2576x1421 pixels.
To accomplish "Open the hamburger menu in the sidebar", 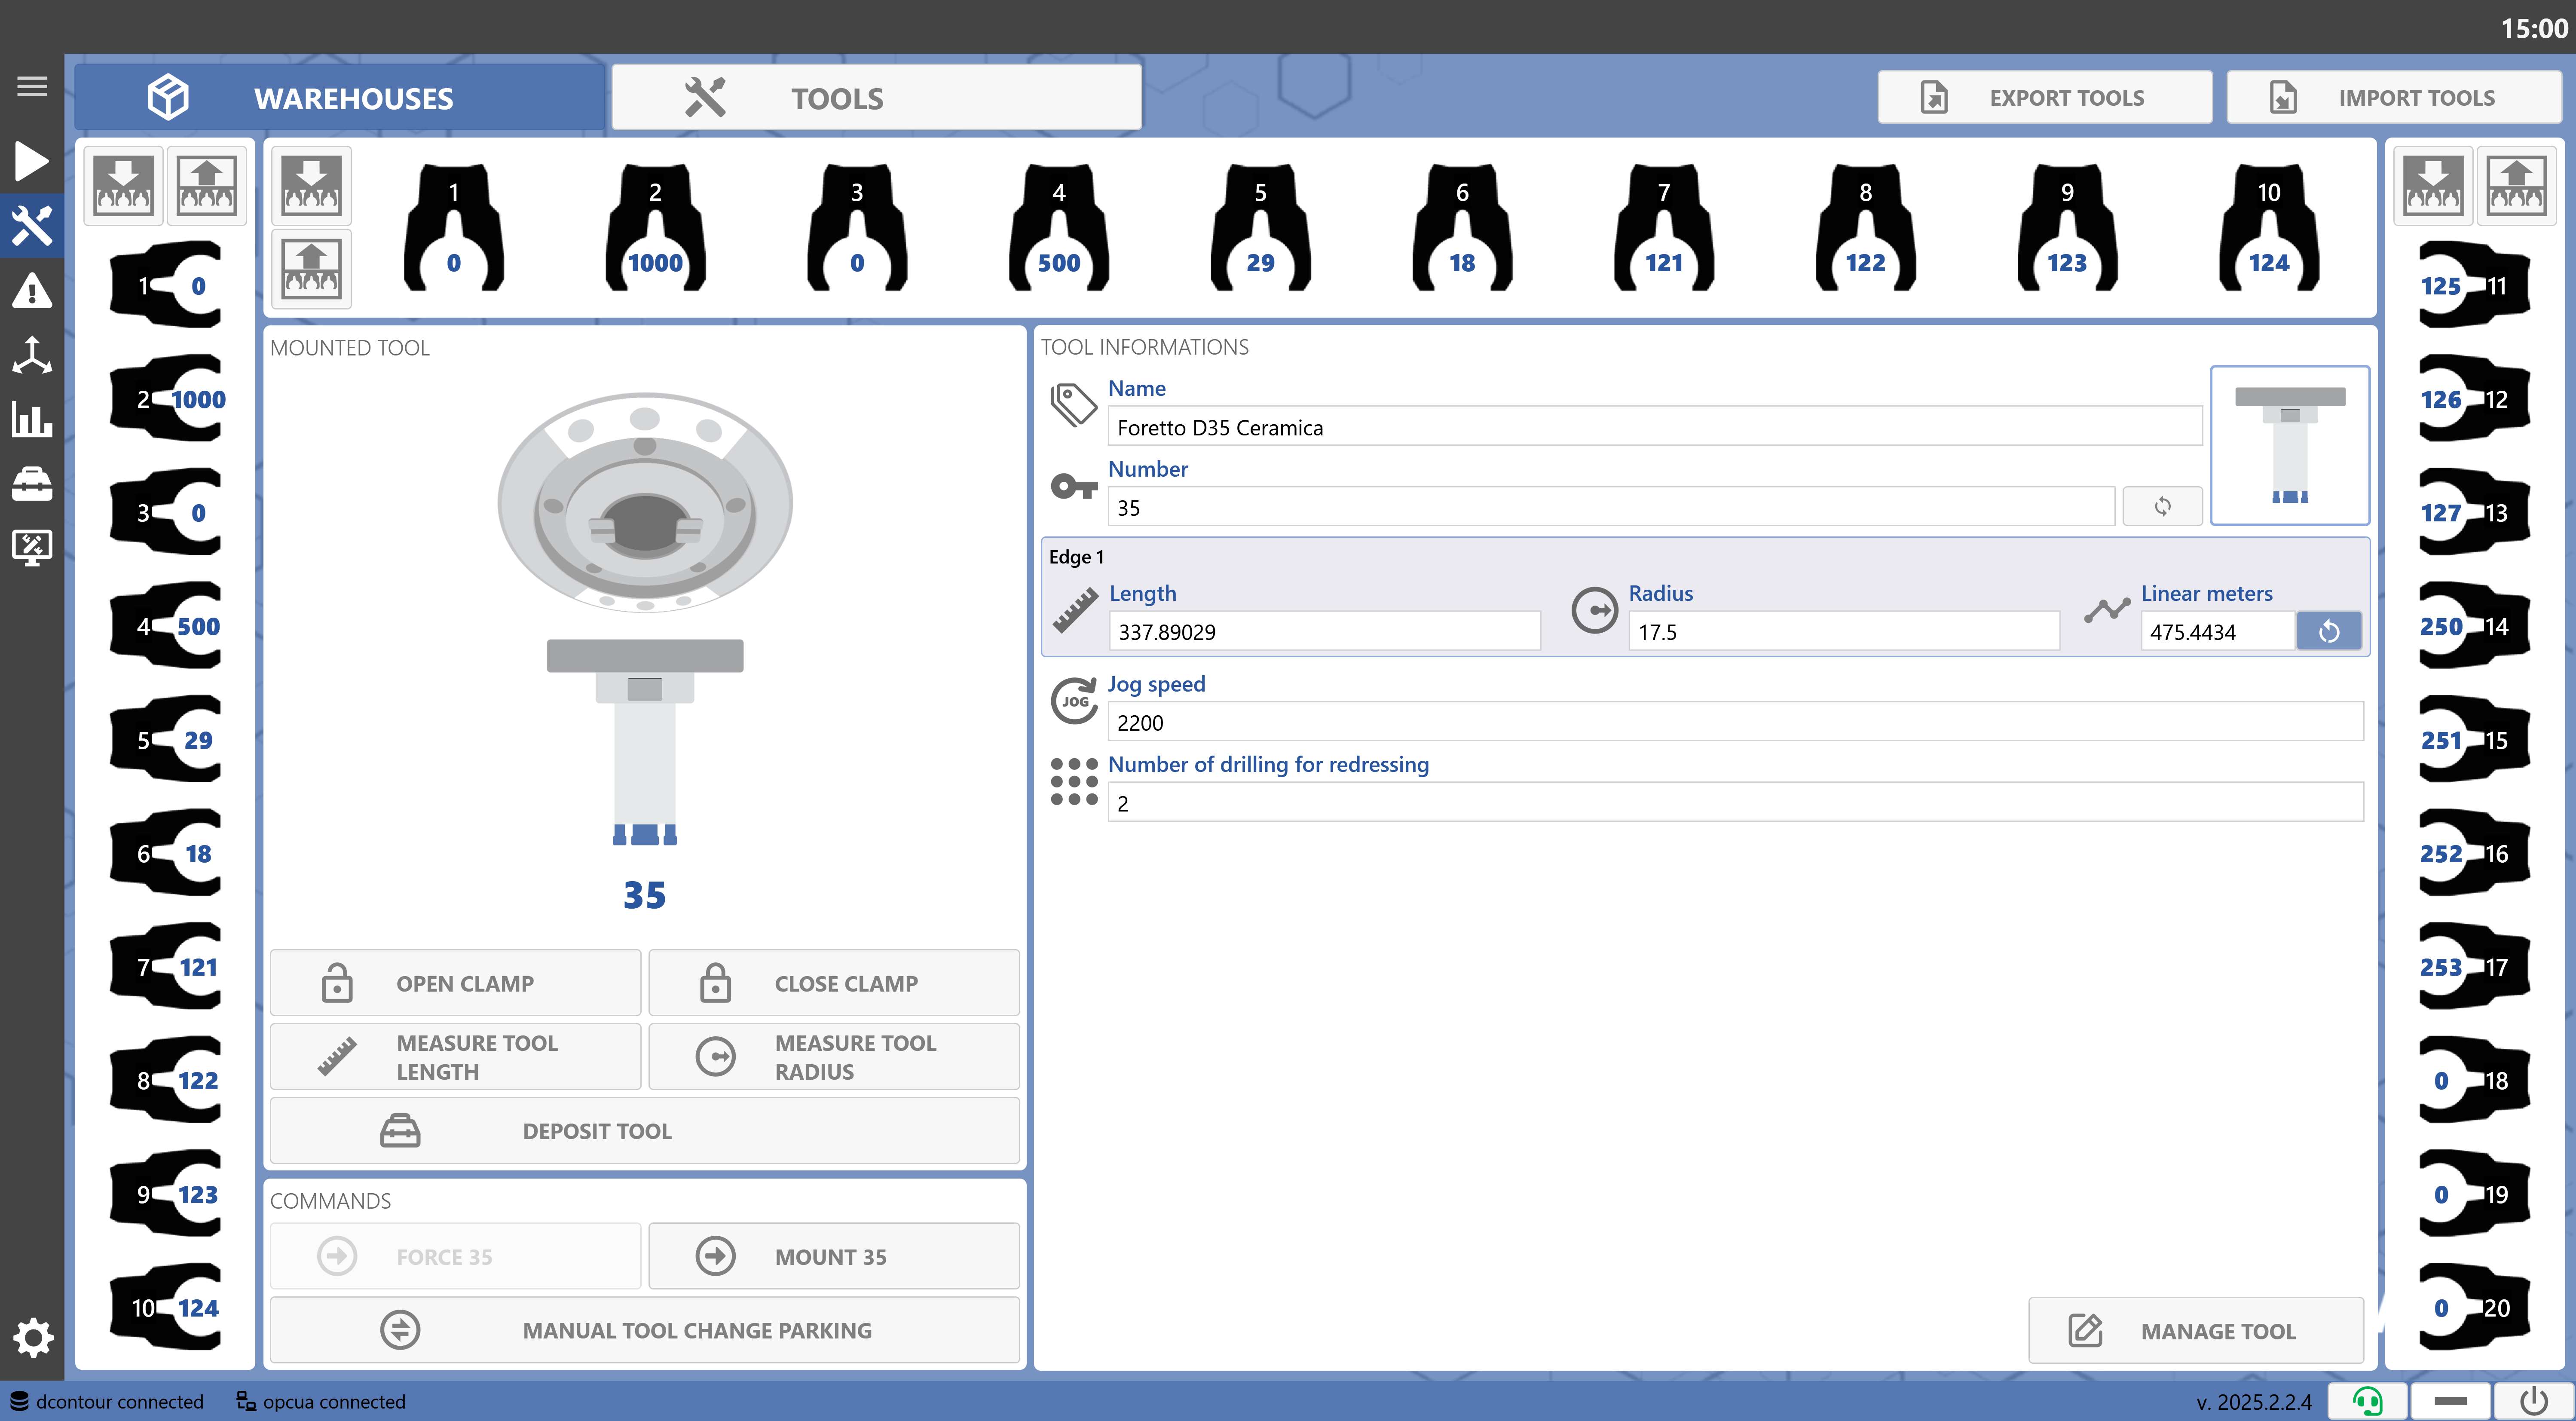I will [x=32, y=86].
